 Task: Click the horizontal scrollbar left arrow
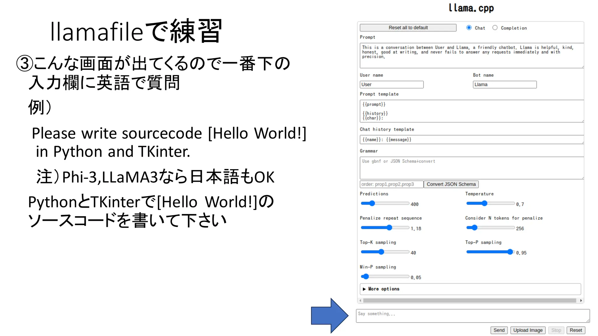pos(360,300)
